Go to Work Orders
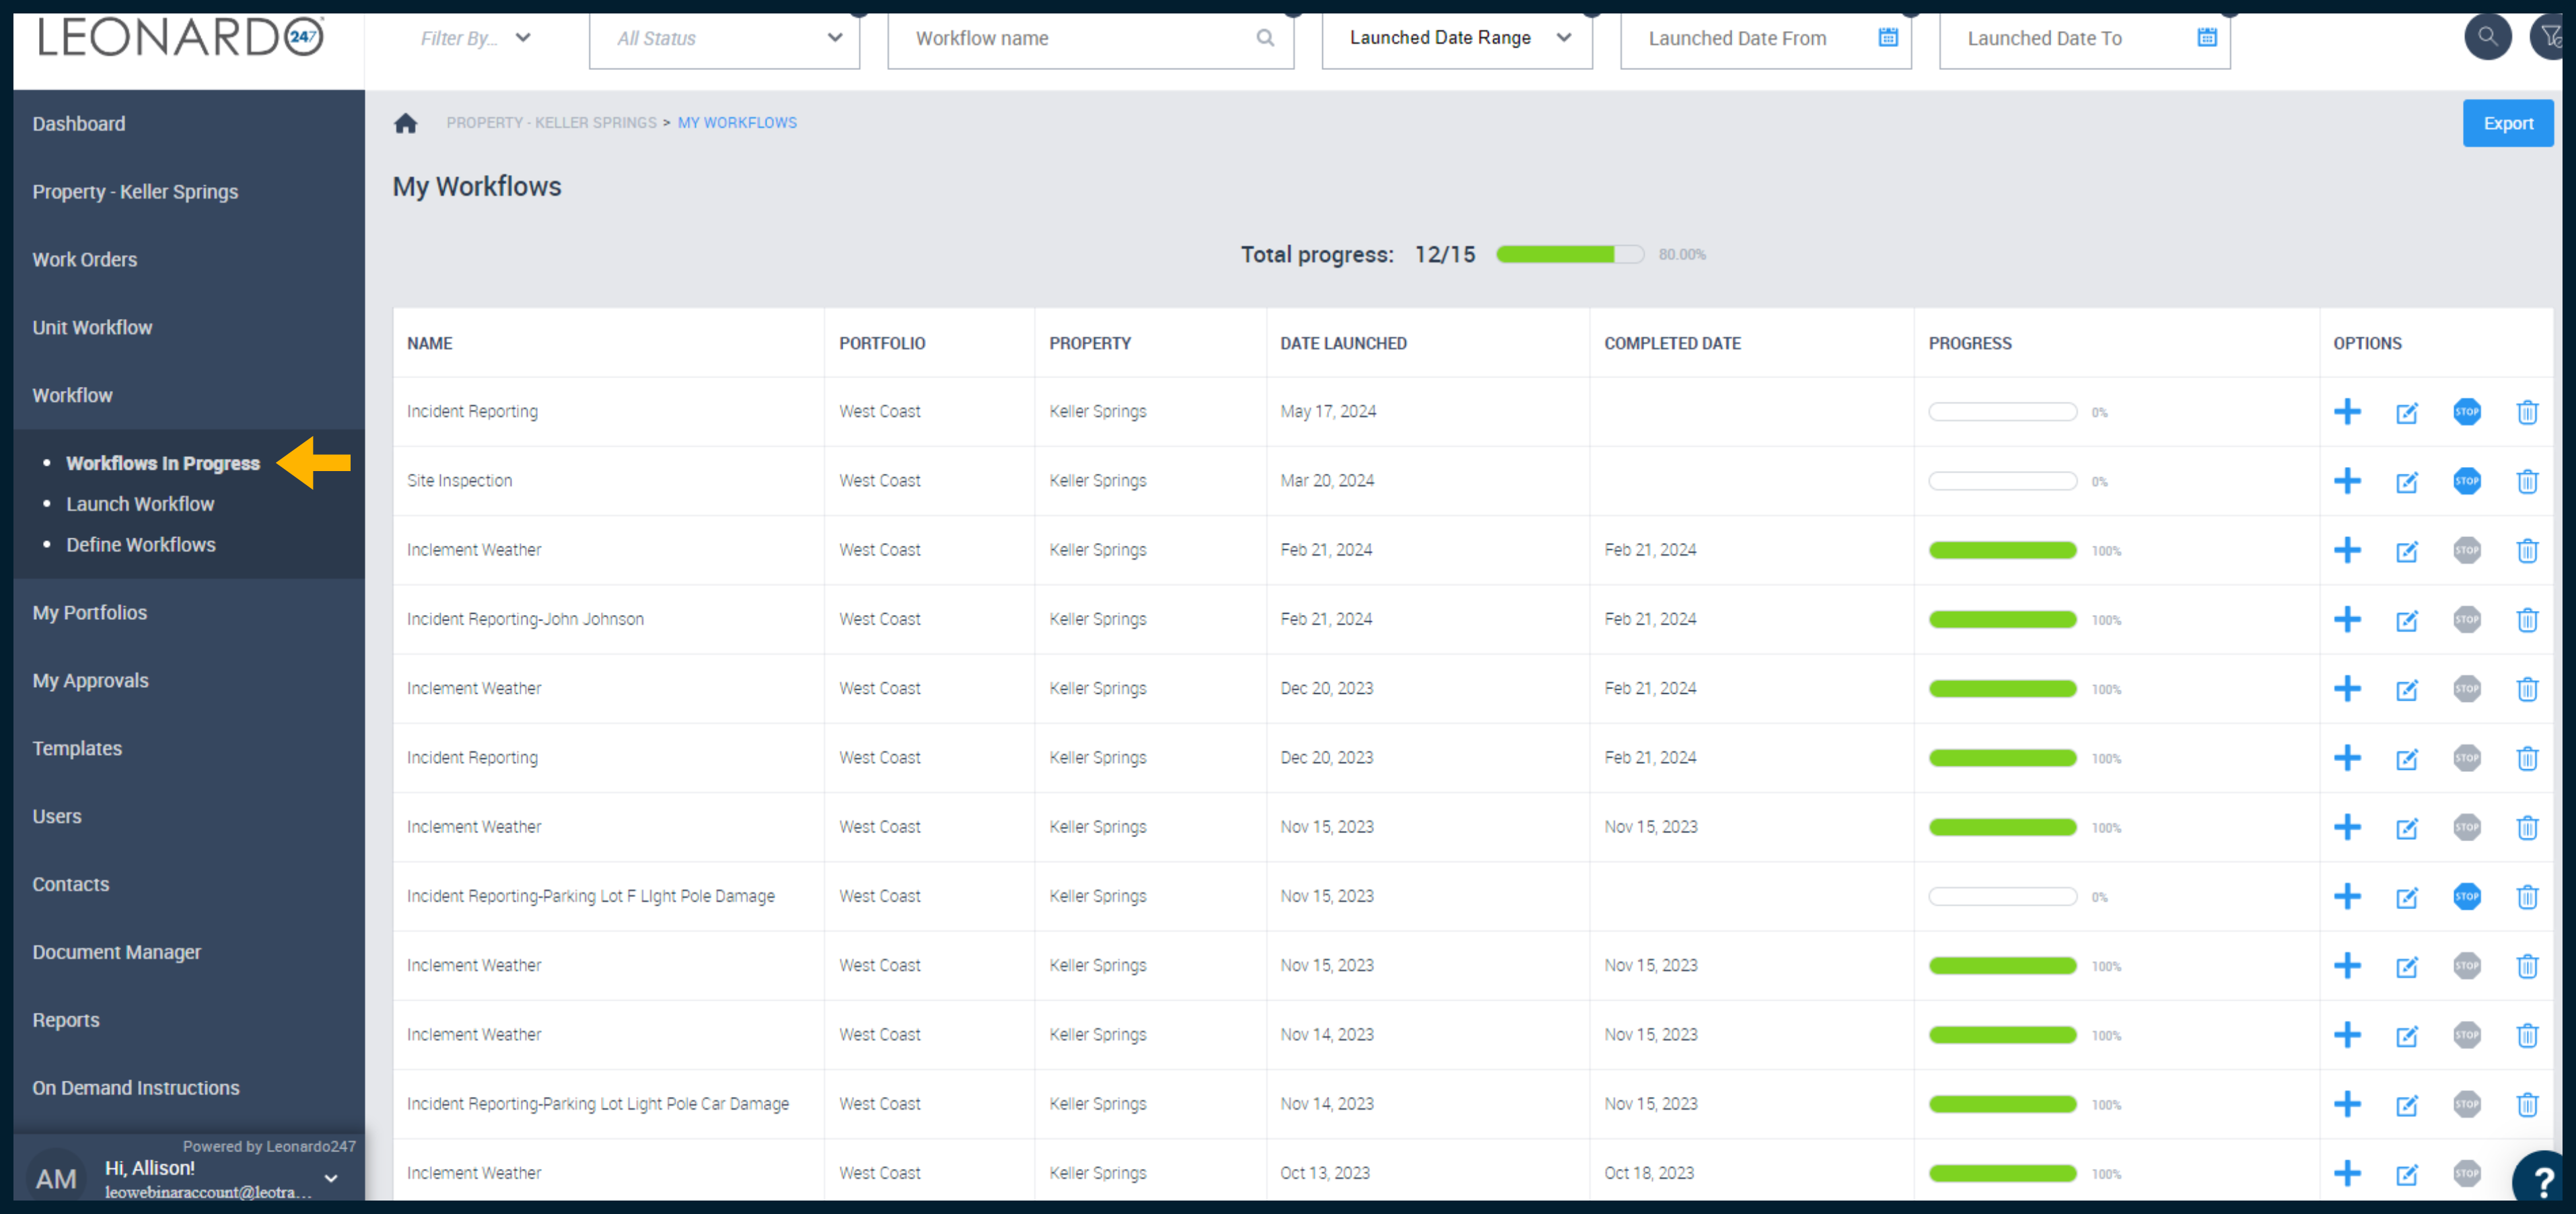 85,260
